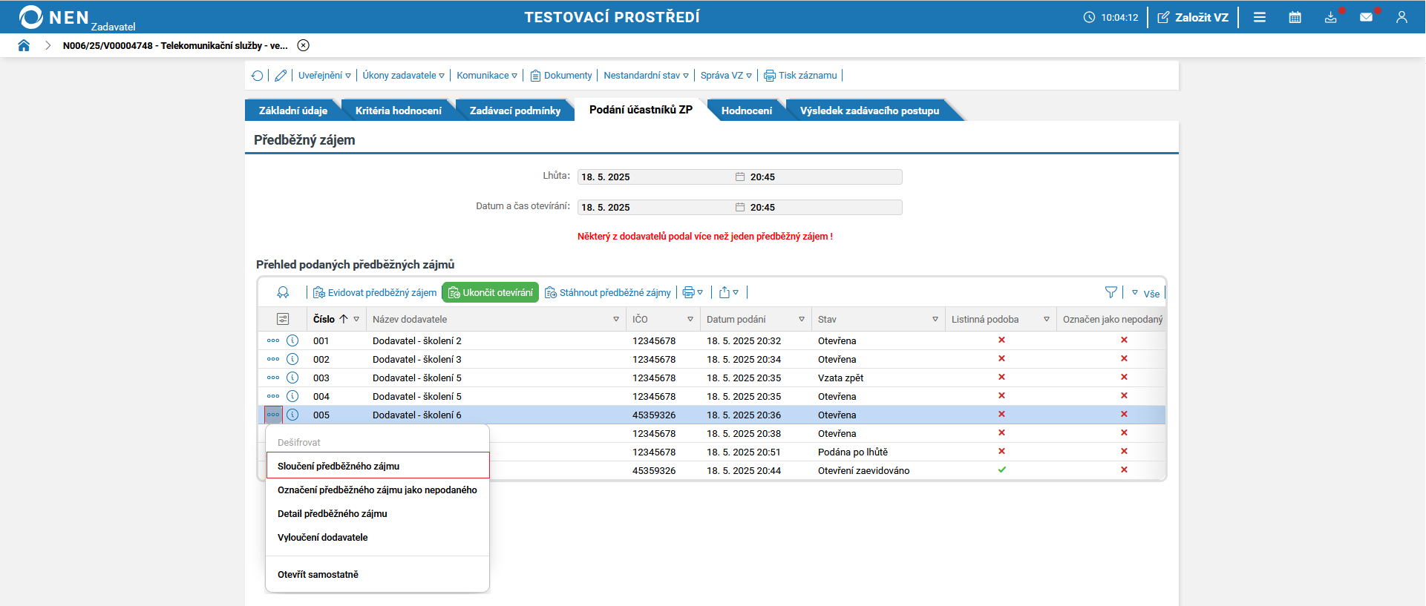Open the print dropdown in table toolbar

pyautogui.click(x=693, y=293)
